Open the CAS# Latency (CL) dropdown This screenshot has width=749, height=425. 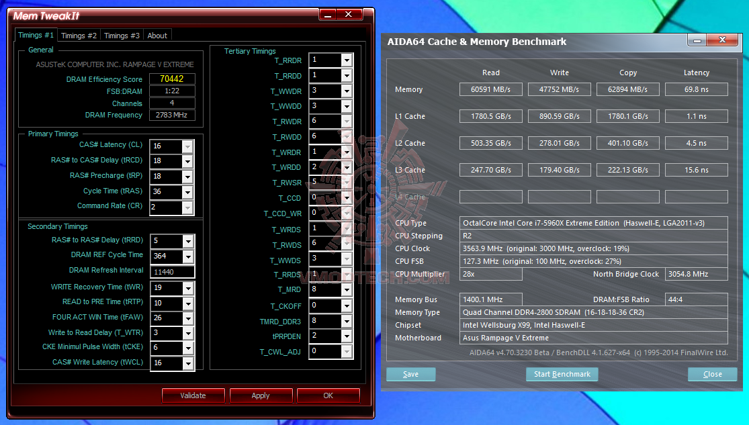(187, 146)
